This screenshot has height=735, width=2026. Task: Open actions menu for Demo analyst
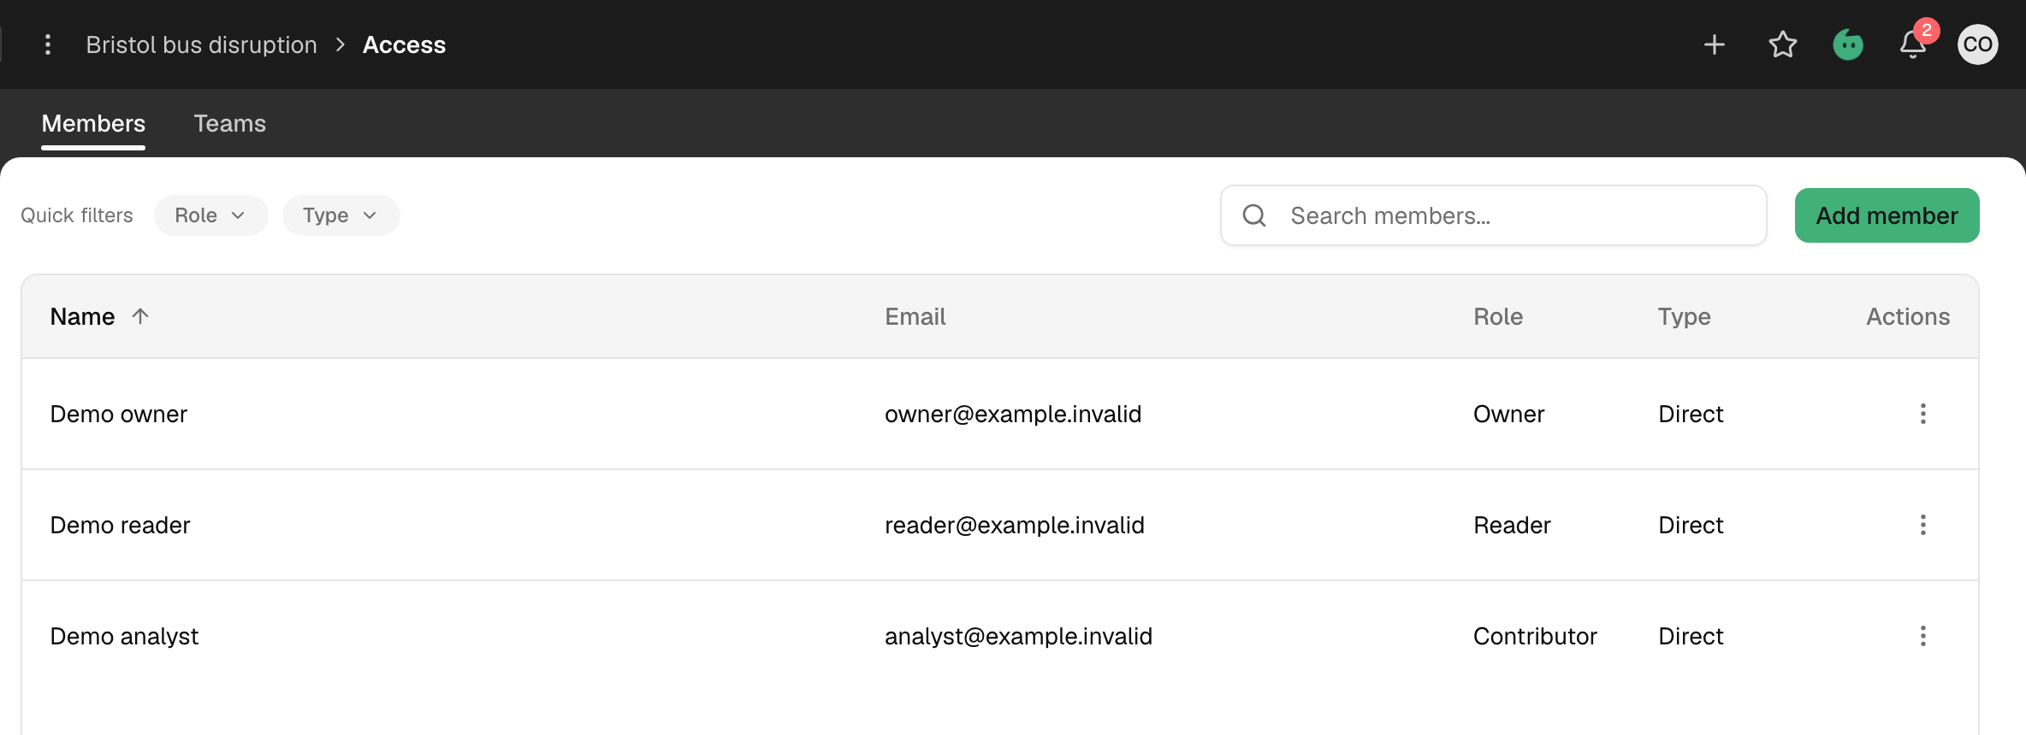click(x=1923, y=636)
